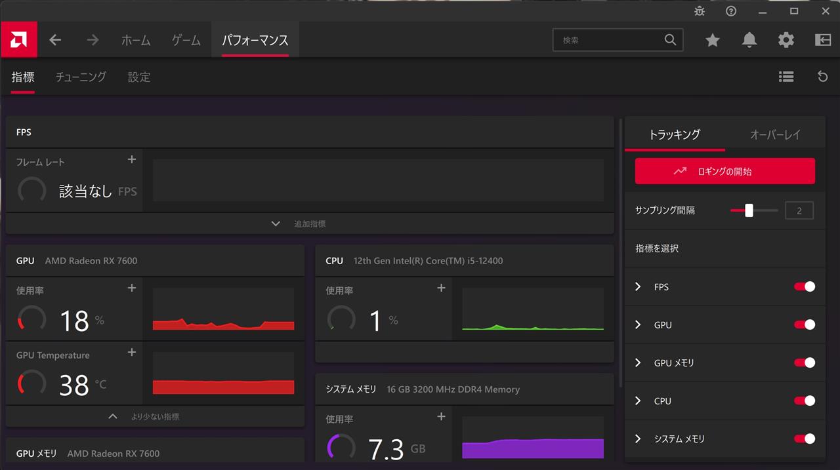The width and height of the screenshot is (840, 470).
Task: Click the AMD logo icon
Action: point(18,40)
